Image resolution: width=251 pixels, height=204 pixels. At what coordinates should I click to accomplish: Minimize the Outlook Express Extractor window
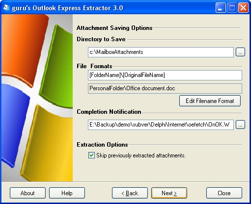221,8
